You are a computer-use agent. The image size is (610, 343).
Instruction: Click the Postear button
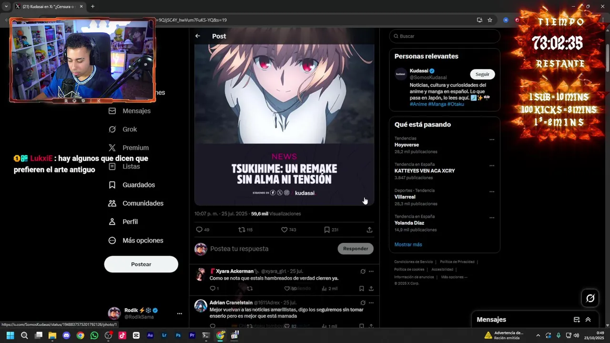click(141, 264)
